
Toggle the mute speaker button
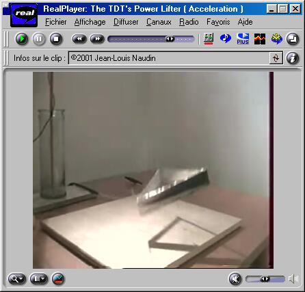pyautogui.click(x=235, y=279)
